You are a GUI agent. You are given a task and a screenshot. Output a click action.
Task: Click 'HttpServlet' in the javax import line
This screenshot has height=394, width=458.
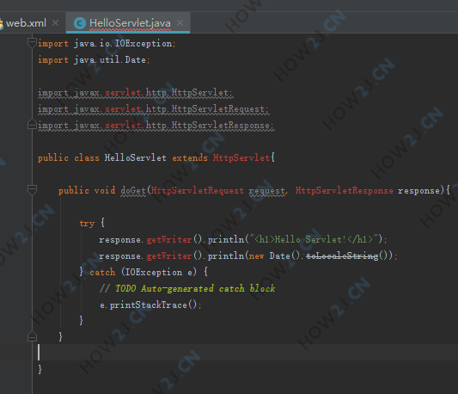click(199, 93)
